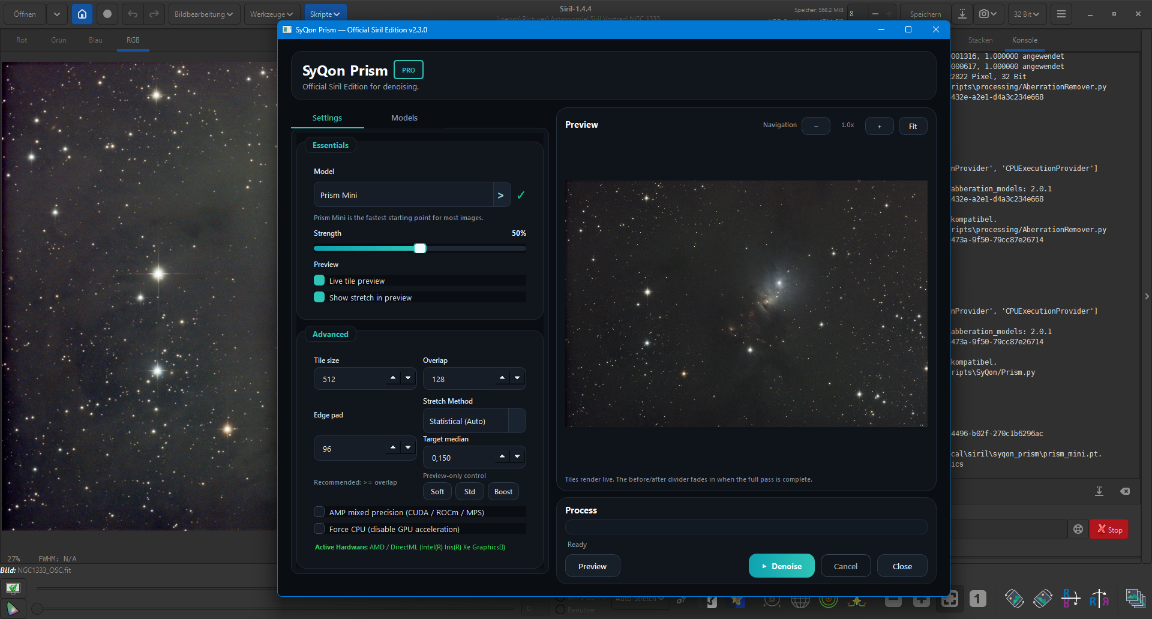The width and height of the screenshot is (1152, 619).
Task: Click the photometry target rings icon
Action: point(829,600)
